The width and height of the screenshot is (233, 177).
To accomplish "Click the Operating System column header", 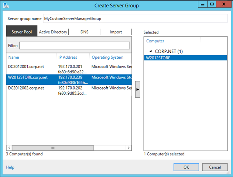I will tap(107, 58).
